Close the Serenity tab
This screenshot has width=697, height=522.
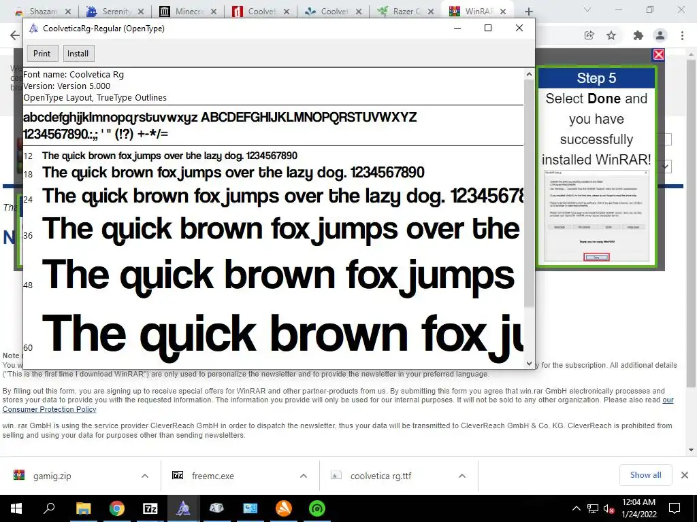pos(140,12)
